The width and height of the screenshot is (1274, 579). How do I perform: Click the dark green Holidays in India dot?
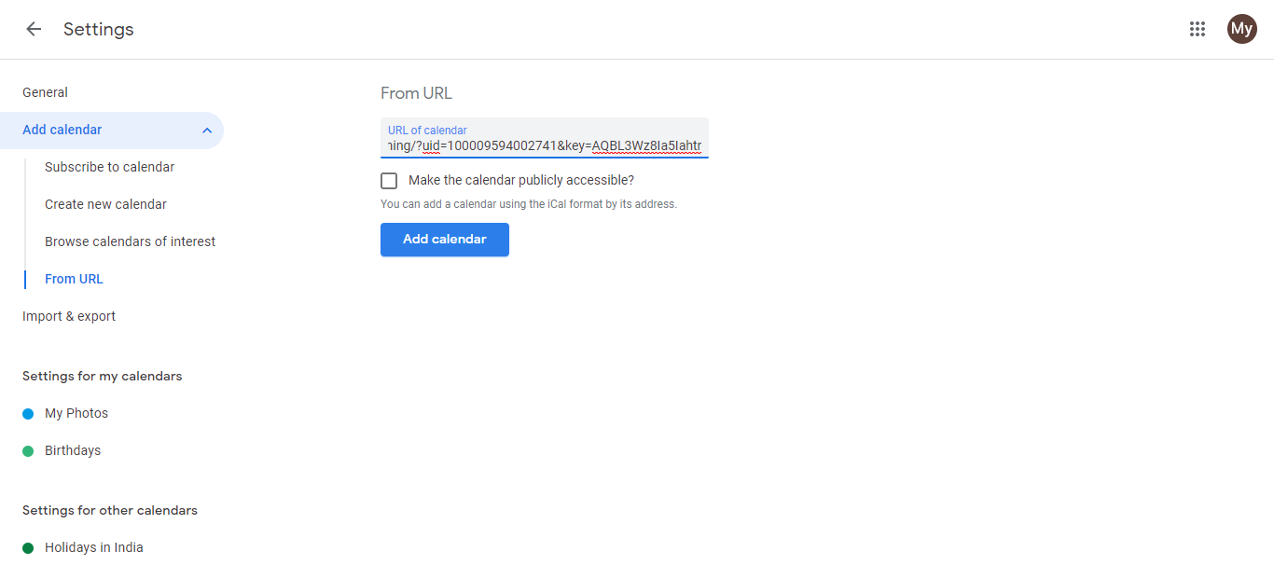coord(28,548)
